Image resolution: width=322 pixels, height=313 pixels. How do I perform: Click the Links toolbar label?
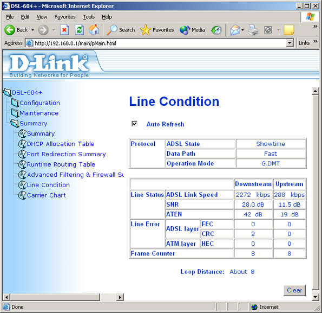(x=304, y=43)
